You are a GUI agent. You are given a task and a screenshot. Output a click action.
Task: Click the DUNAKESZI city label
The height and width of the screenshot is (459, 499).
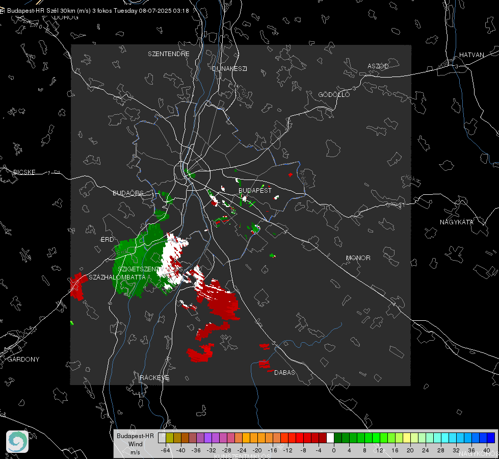click(x=229, y=68)
